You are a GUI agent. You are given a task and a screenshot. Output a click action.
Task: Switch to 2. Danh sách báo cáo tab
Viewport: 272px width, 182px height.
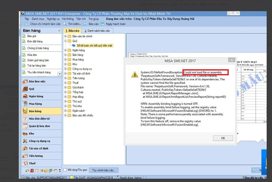click(97, 31)
